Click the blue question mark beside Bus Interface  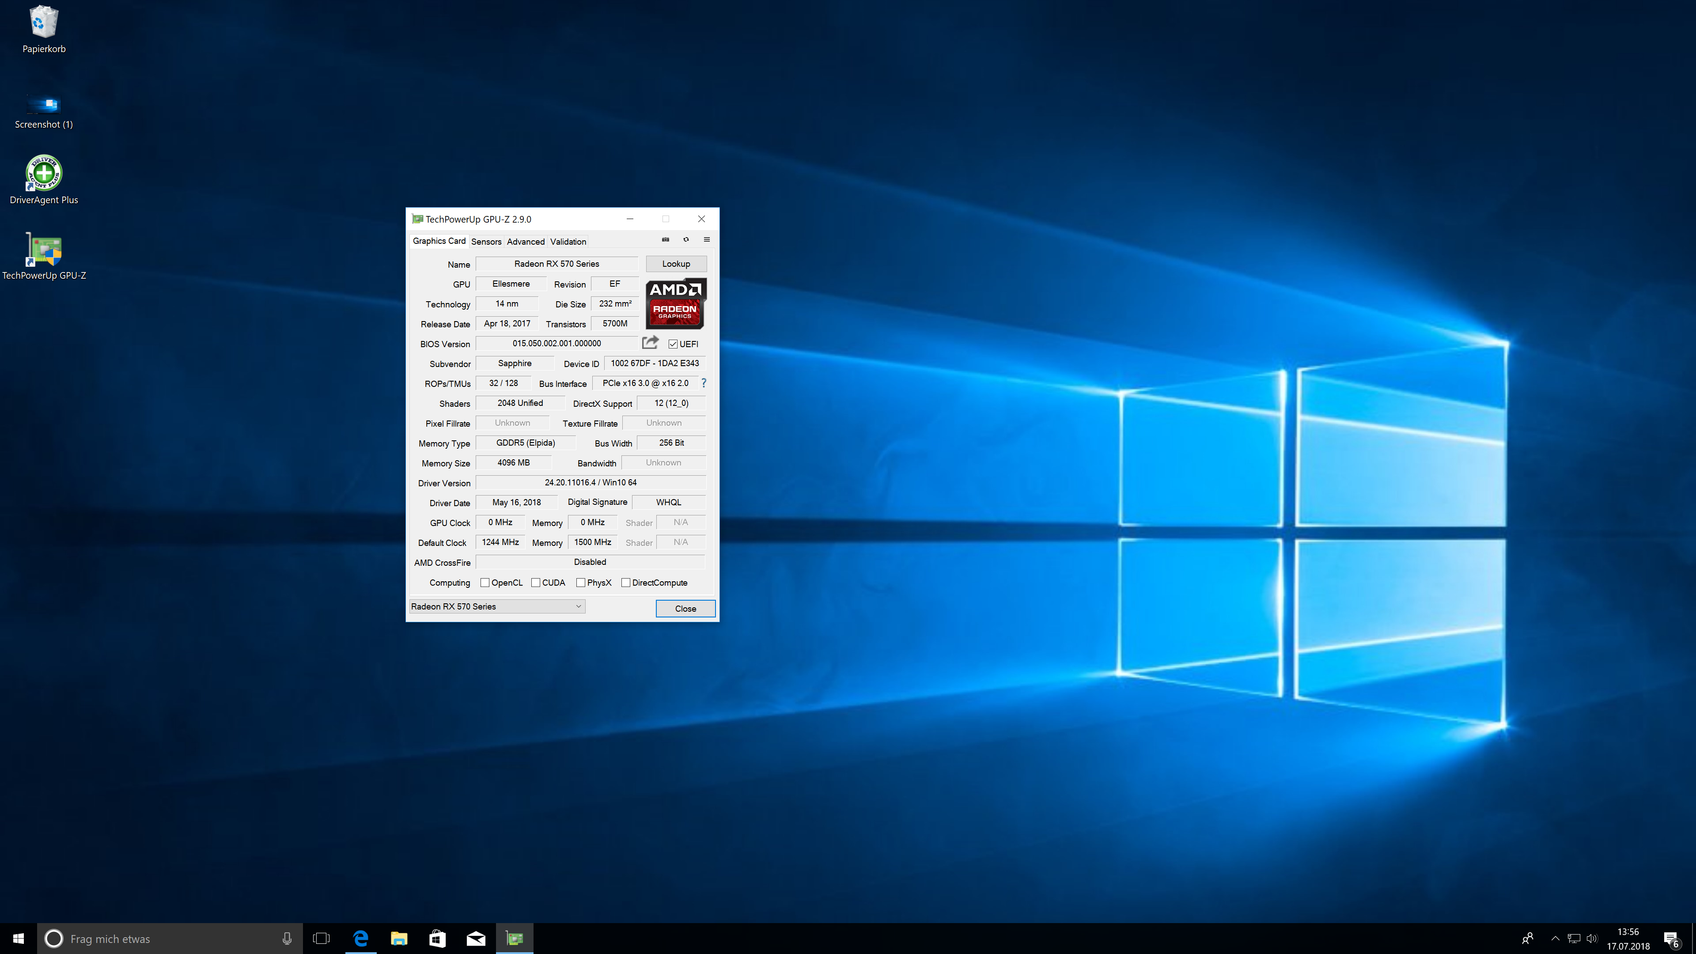(703, 382)
